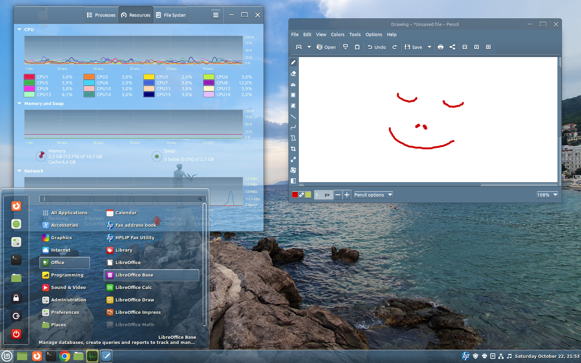
Task: Click the Share icon in Drawing toolbar
Action: point(452,47)
